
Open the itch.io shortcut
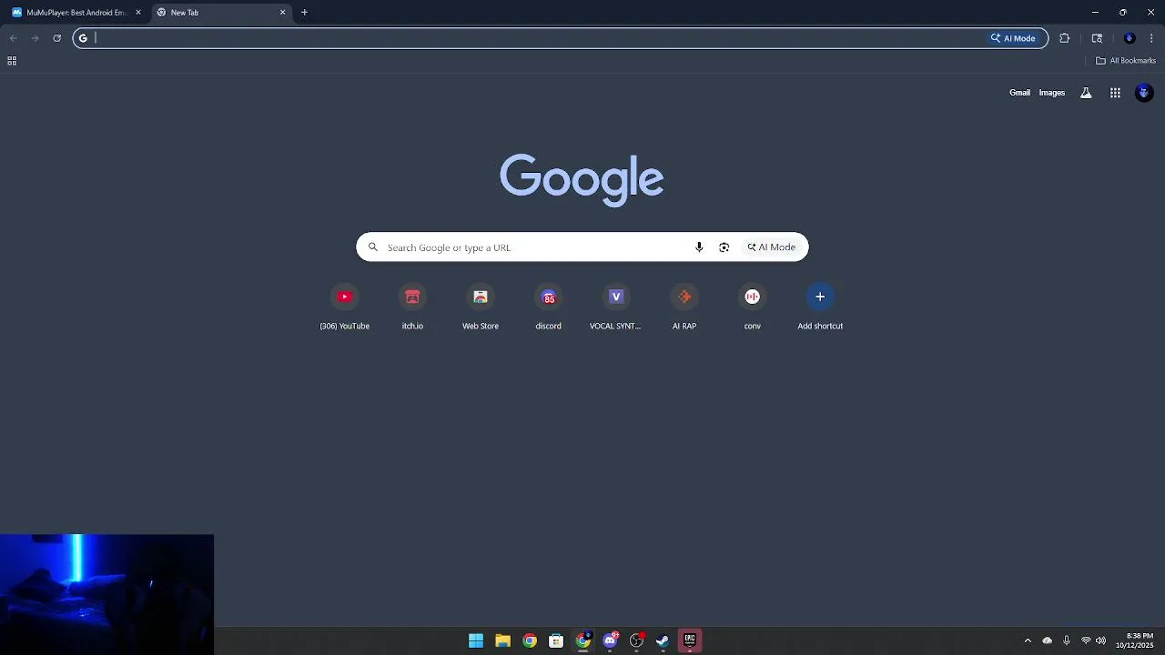coord(412,307)
